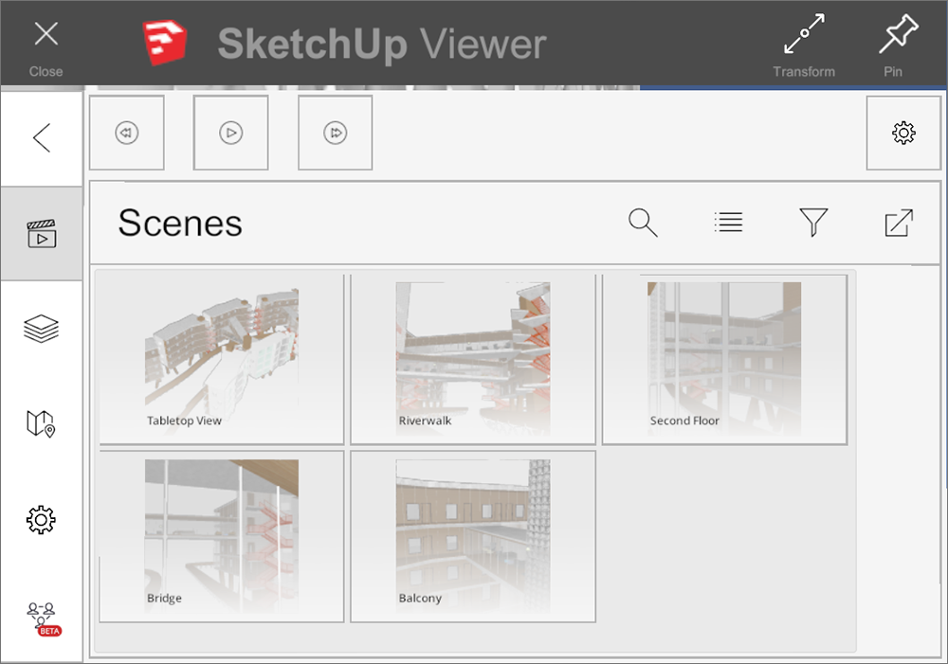Select the Tabletop View scene
The height and width of the screenshot is (664, 948).
221,360
